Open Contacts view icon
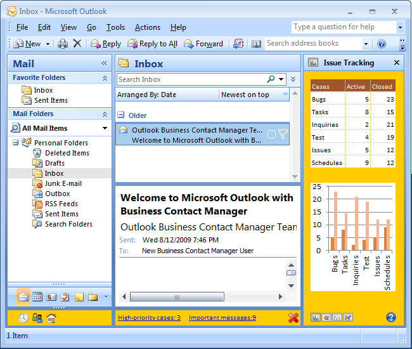The height and width of the screenshot is (349, 412). point(51,297)
